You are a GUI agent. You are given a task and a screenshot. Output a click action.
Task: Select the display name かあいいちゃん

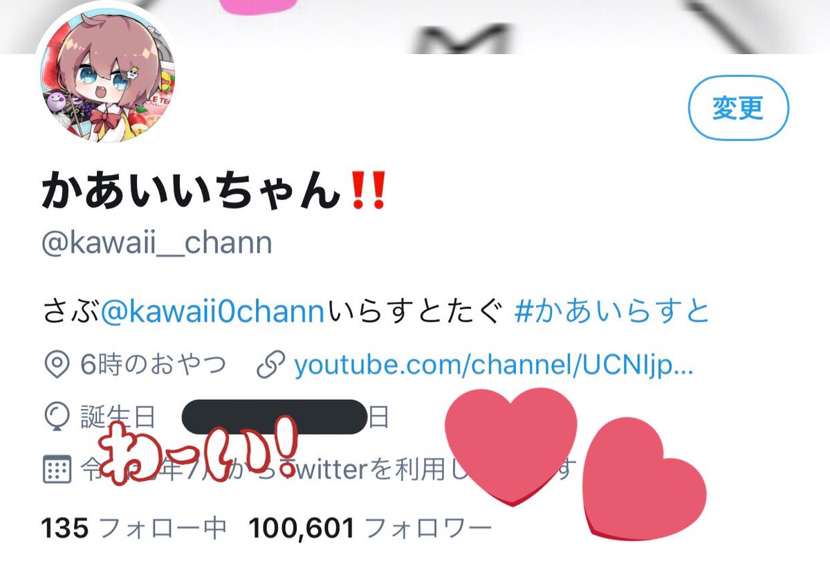pyautogui.click(x=192, y=191)
